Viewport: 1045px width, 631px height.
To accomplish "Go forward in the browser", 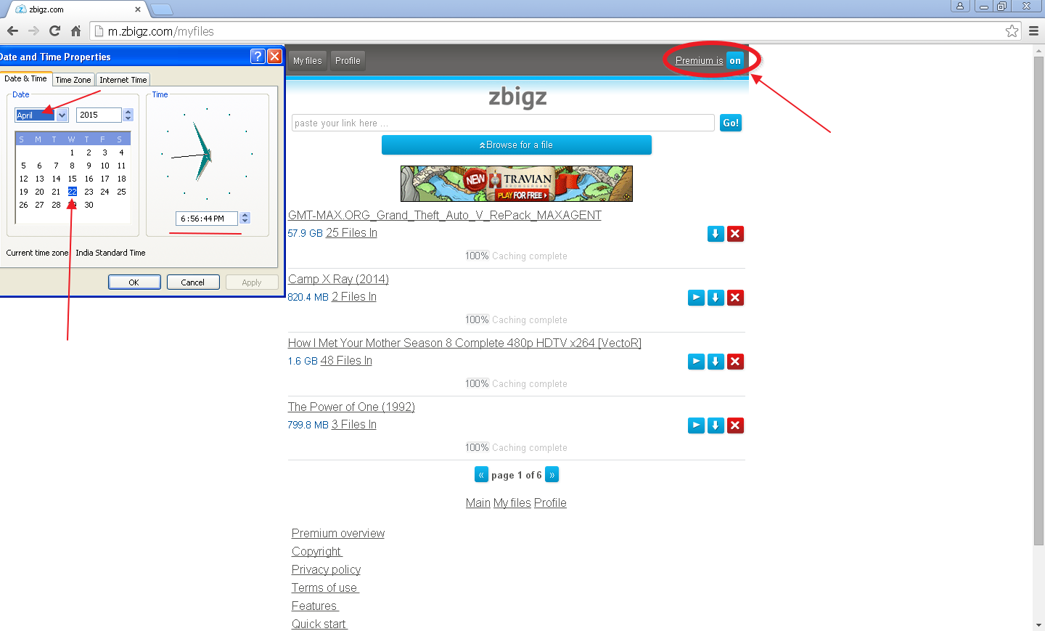I will point(33,31).
